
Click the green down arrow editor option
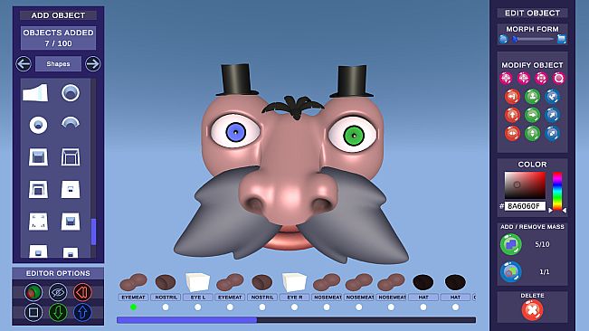[x=58, y=312]
